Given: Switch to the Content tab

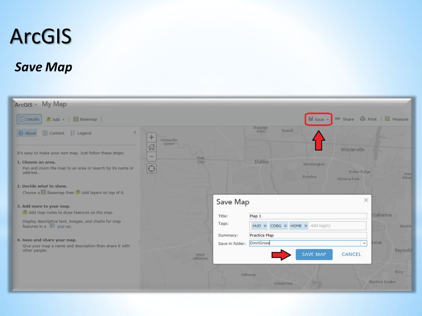Looking at the screenshot, I should pos(54,133).
